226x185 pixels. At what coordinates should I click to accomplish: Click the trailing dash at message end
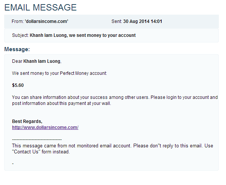tap(13, 164)
